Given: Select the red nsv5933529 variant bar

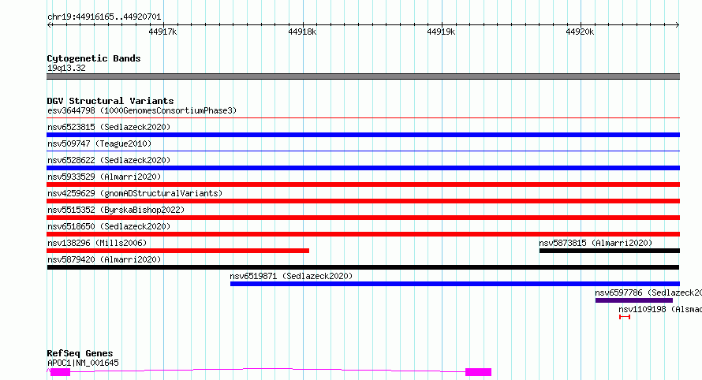Looking at the screenshot, I should (x=363, y=184).
